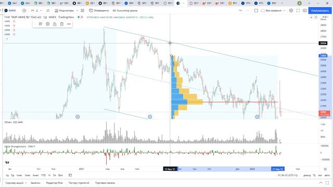Open the browser profile avatar icon
Viewport: 333px width, 187px height.
tap(300, 3)
